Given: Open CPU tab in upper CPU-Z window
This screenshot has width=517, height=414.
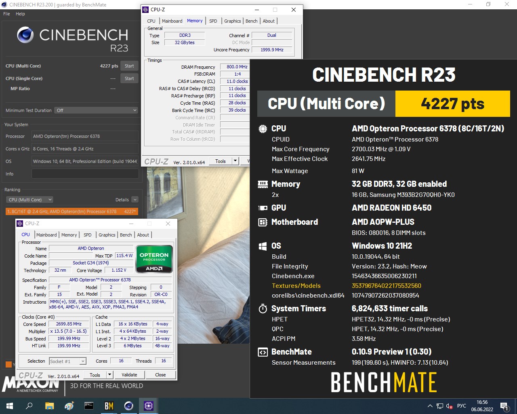Looking at the screenshot, I should point(151,21).
